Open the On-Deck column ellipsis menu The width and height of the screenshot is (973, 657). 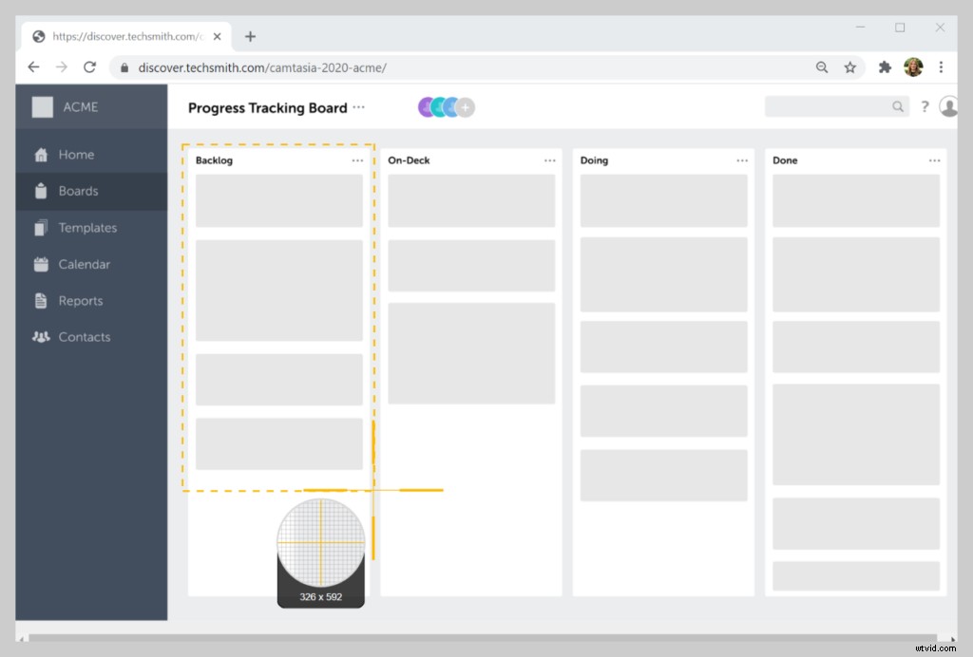click(x=549, y=160)
